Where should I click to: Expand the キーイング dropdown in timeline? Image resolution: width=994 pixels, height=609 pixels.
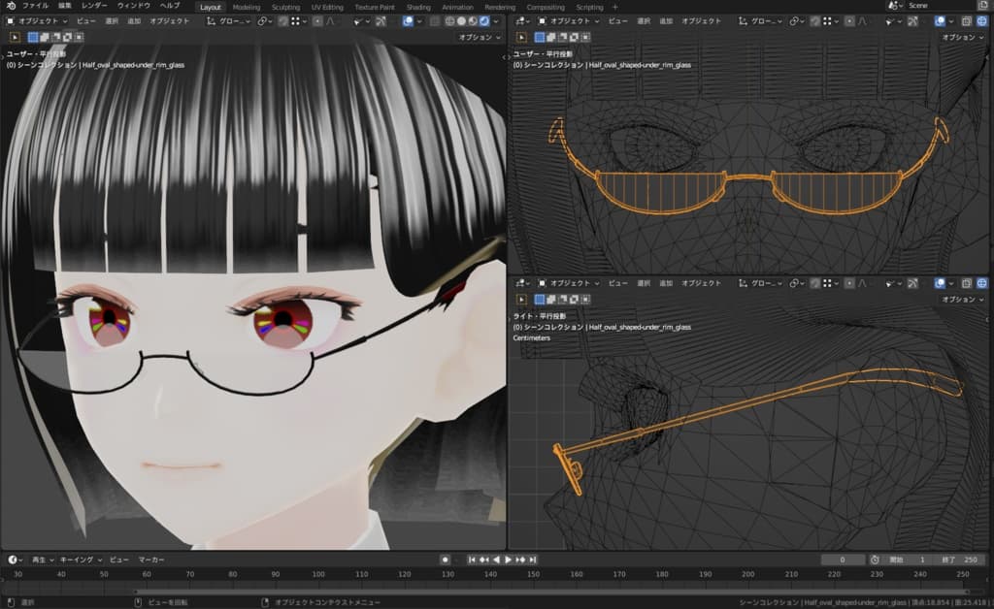click(79, 560)
